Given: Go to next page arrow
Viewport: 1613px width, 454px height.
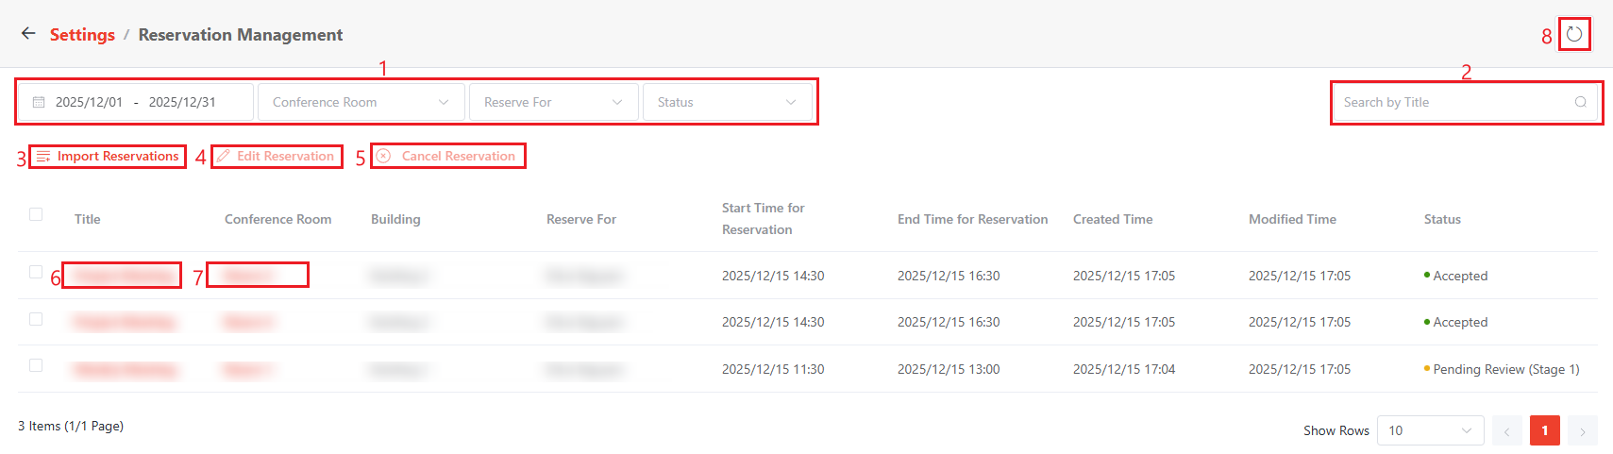Looking at the screenshot, I should (x=1582, y=430).
